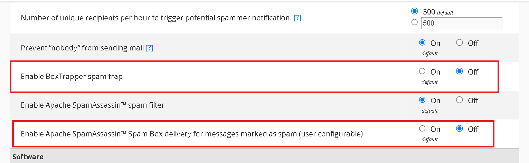The height and width of the screenshot is (163, 529).
Task: Turn off Prevent "nobody" from sending mail
Action: [459, 43]
